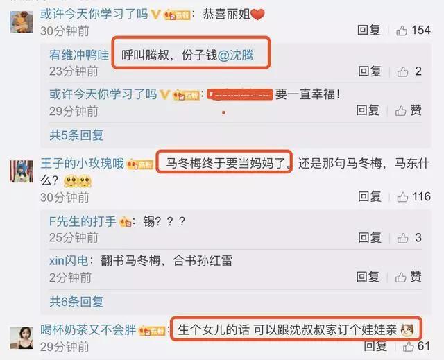Like the 要一直幸福 reply
The height and width of the screenshot is (360, 444).
point(409,110)
